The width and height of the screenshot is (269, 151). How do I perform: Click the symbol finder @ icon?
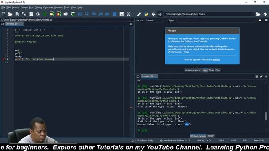pyautogui.click(x=38, y=14)
